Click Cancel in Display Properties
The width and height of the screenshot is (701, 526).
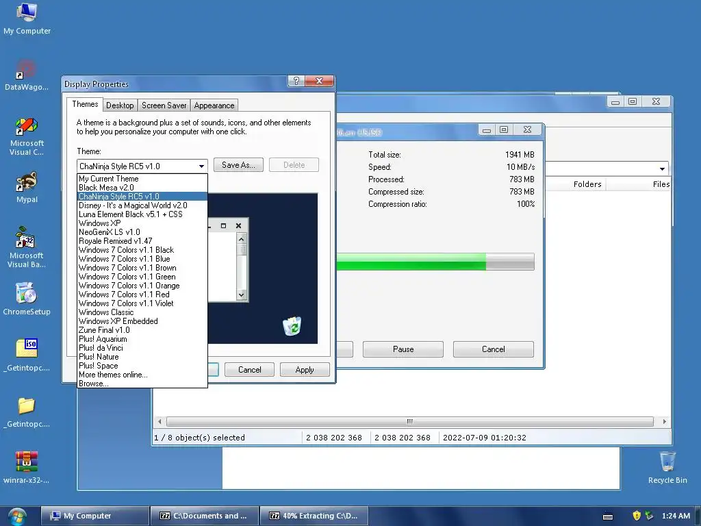pos(249,370)
